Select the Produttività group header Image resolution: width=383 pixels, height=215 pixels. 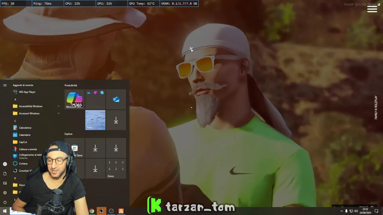pos(71,85)
